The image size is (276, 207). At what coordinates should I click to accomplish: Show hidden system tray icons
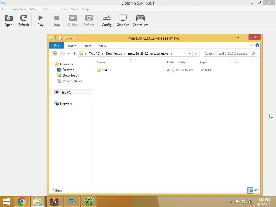point(231,202)
